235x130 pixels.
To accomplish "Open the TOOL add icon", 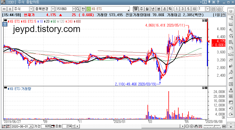I will click(x=231, y=18).
